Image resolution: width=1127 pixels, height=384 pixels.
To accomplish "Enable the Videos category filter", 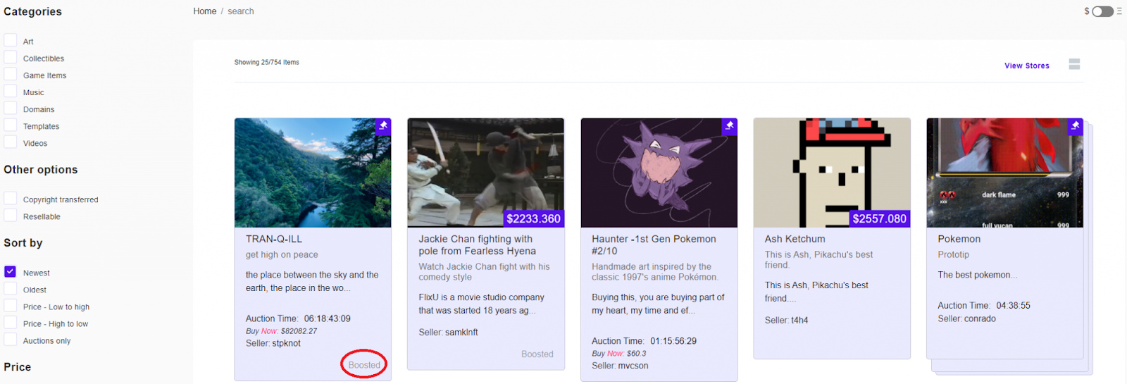I will coord(11,142).
